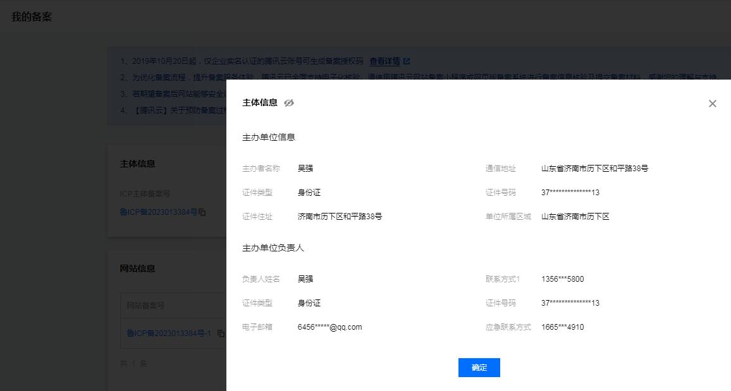This screenshot has width=731, height=391.
Task: Select the 证件住址 value 济南市历下区和平路38号
Action: (x=340, y=217)
